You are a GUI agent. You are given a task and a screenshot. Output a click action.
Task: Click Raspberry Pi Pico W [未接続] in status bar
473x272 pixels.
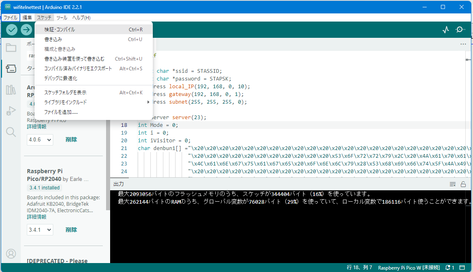pyautogui.click(x=409, y=268)
